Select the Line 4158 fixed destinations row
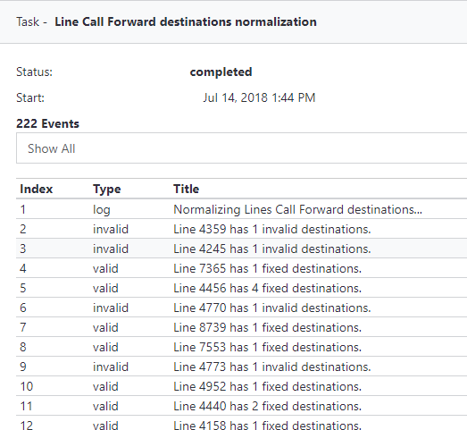The height and width of the screenshot is (430, 467). point(242,424)
